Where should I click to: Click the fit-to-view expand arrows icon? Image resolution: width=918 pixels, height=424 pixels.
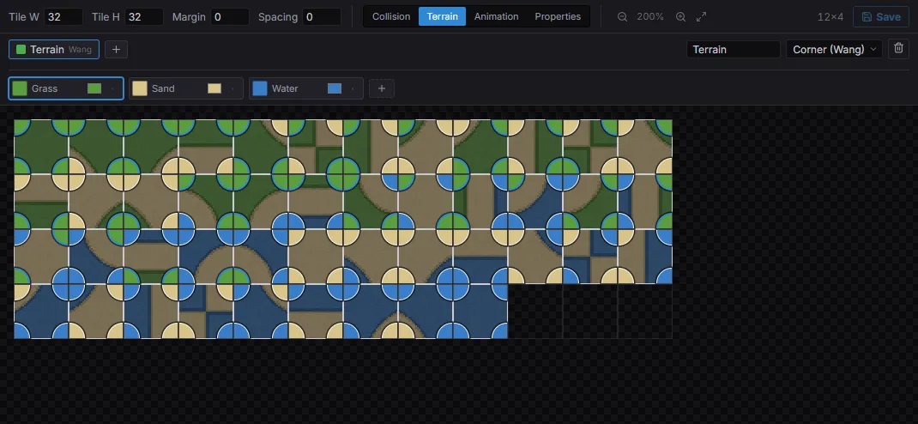pos(702,17)
